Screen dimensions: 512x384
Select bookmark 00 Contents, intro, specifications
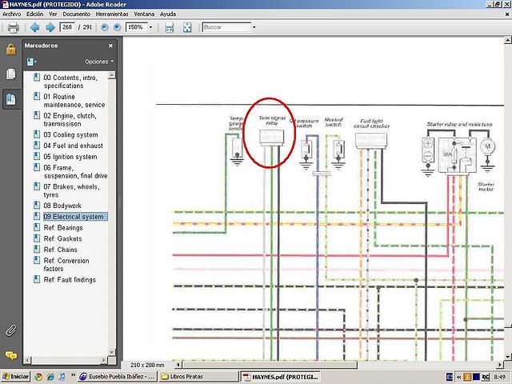70,82
